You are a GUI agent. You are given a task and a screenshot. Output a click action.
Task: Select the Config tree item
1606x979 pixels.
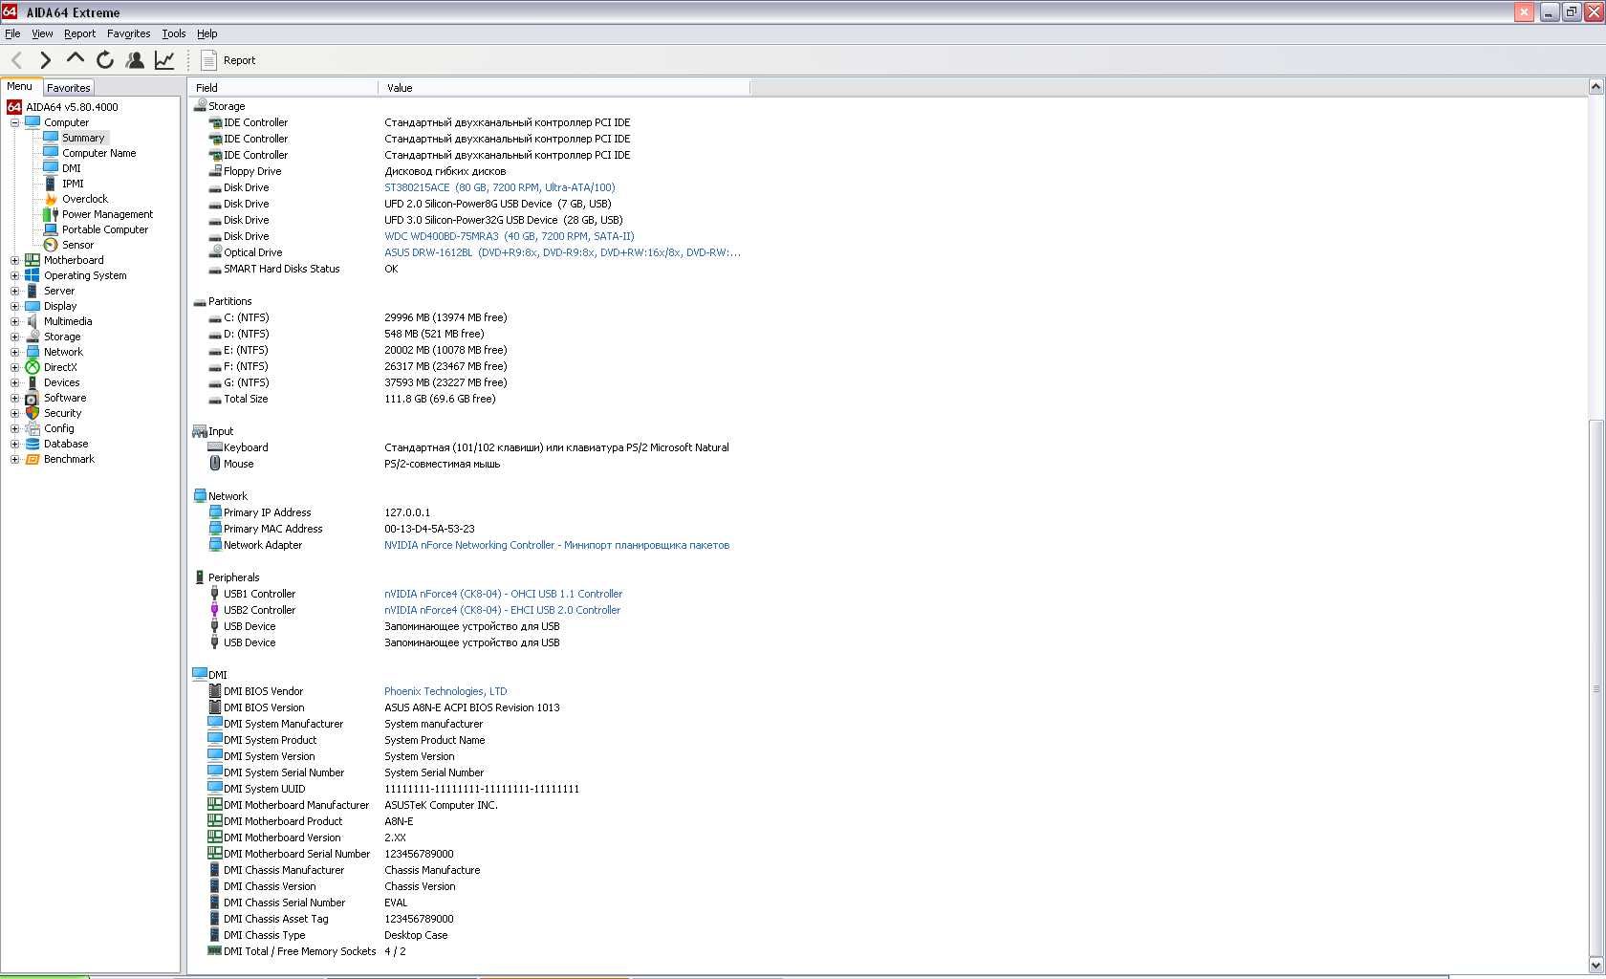[58, 428]
